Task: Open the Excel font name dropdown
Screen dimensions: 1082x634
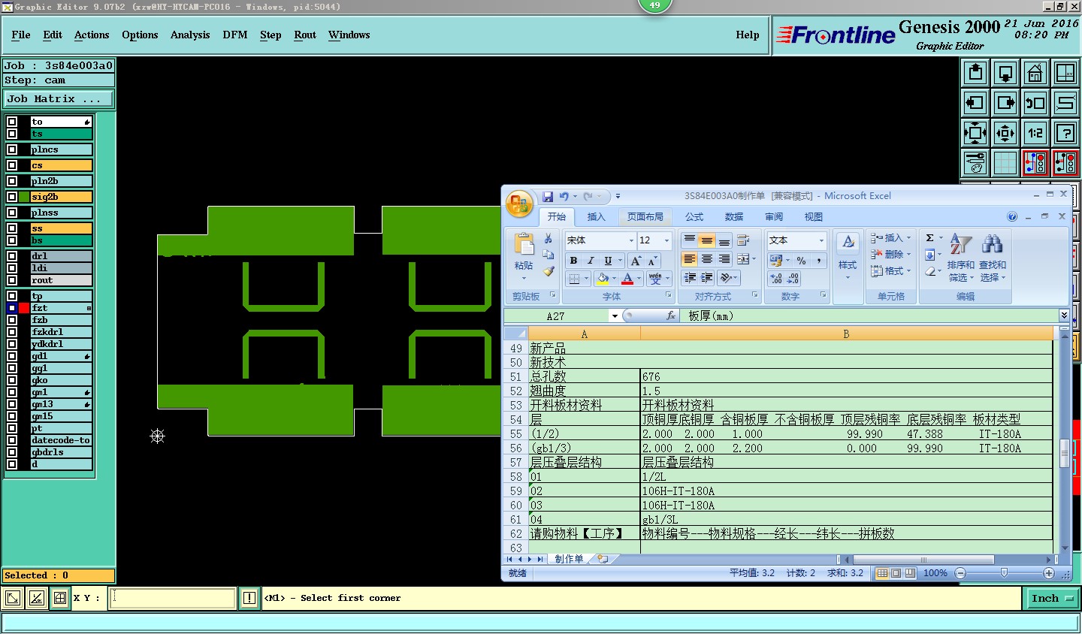Action: click(x=631, y=240)
